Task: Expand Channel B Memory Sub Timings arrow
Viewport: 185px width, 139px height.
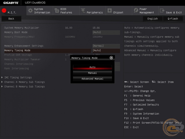Action: [2, 86]
